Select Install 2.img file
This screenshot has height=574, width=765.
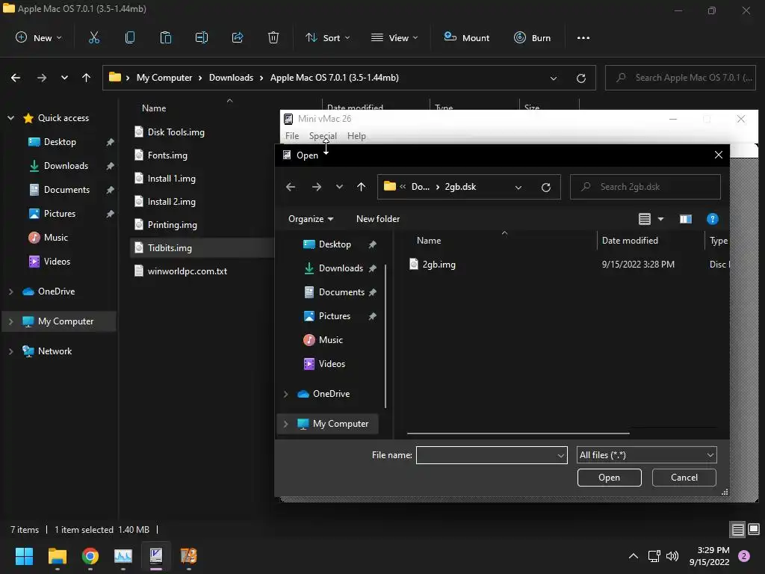click(171, 202)
